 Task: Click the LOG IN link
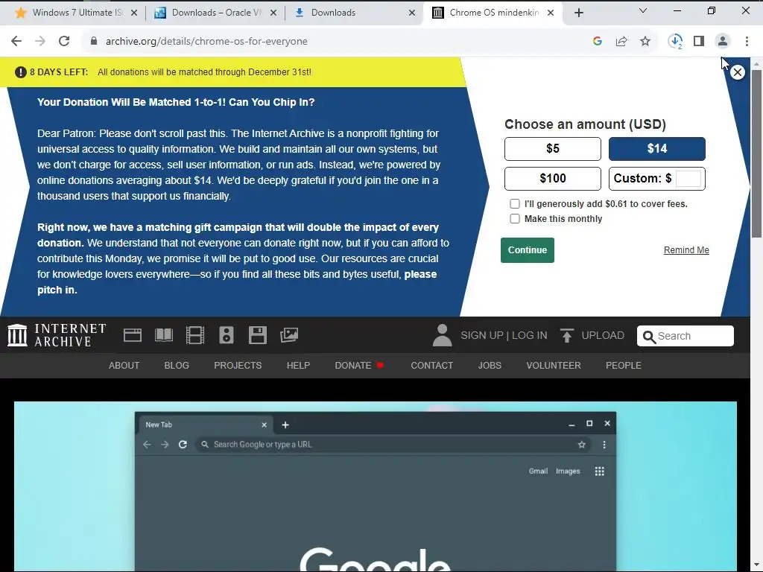530,335
